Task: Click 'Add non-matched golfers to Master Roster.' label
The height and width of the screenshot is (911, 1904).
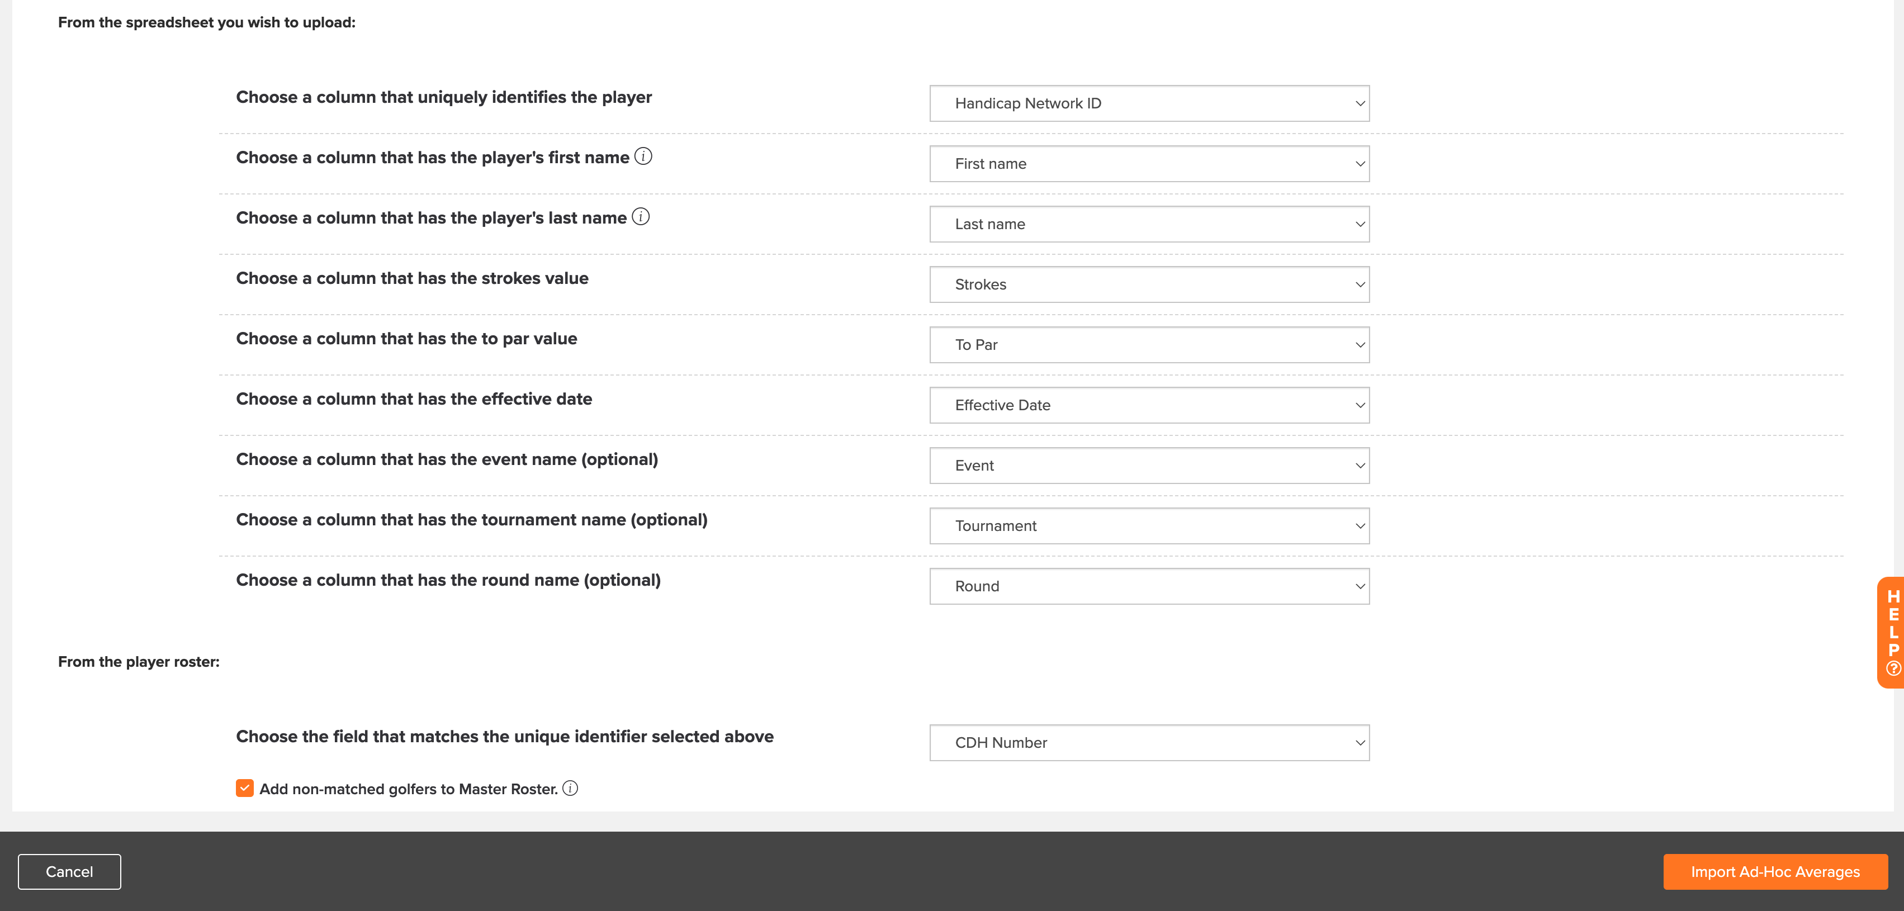Action: [409, 789]
